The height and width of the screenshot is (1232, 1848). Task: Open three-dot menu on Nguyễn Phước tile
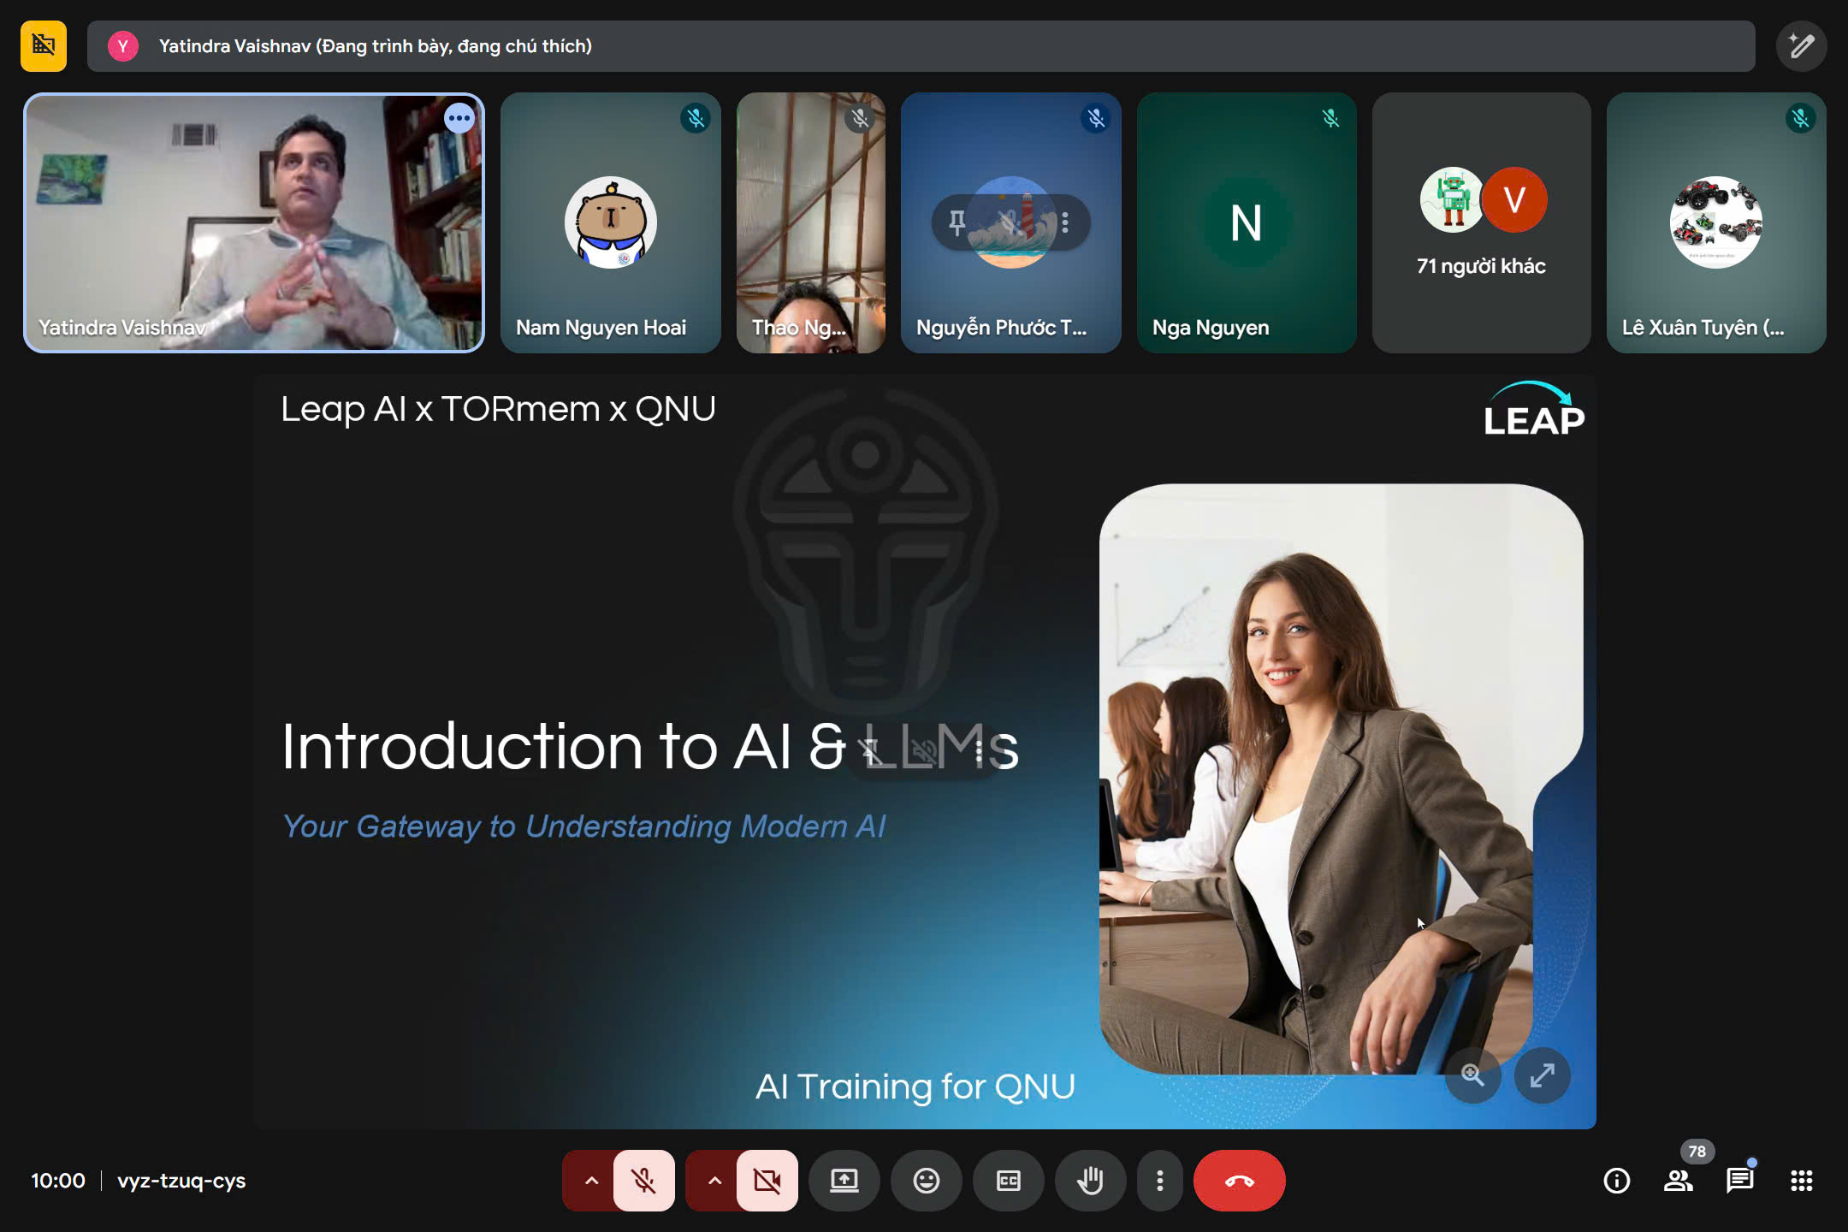(x=1065, y=223)
